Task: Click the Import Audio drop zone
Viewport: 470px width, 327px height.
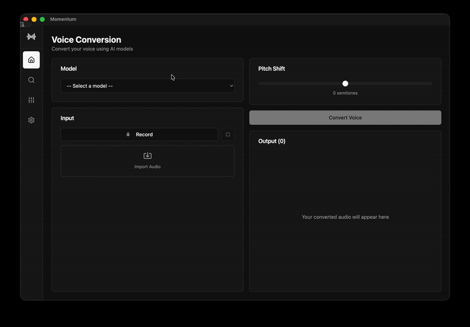Action: (147, 161)
